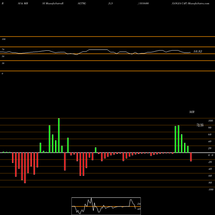Screen dimensions: 215x215
Task: Click the RSI value 53.32 label
Action: pos(198,52)
